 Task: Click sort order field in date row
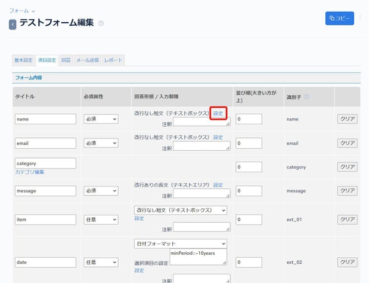tap(248, 262)
